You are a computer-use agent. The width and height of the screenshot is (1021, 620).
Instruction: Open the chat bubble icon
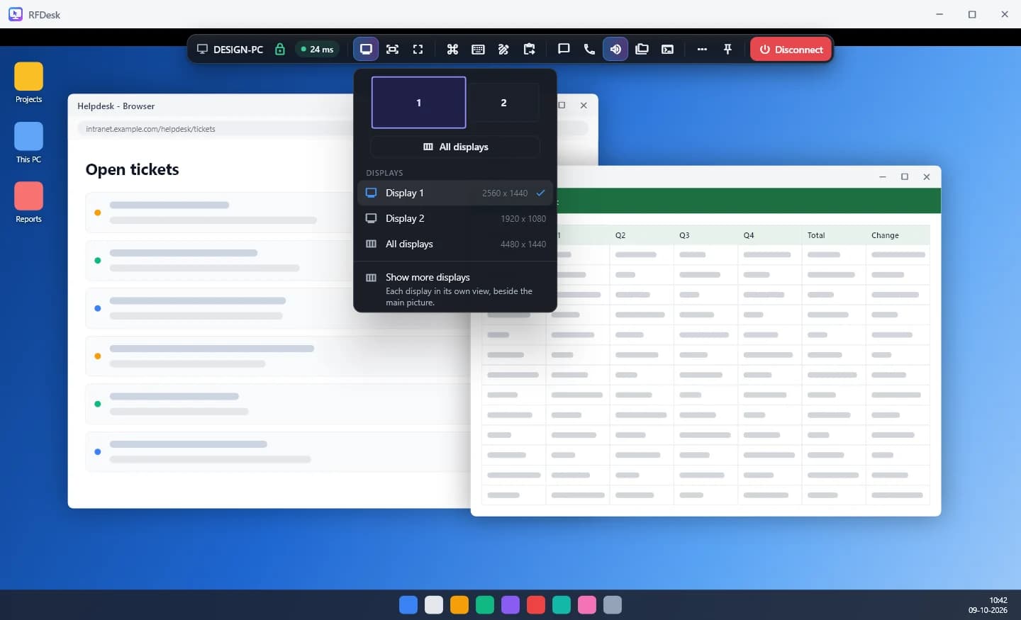point(564,49)
